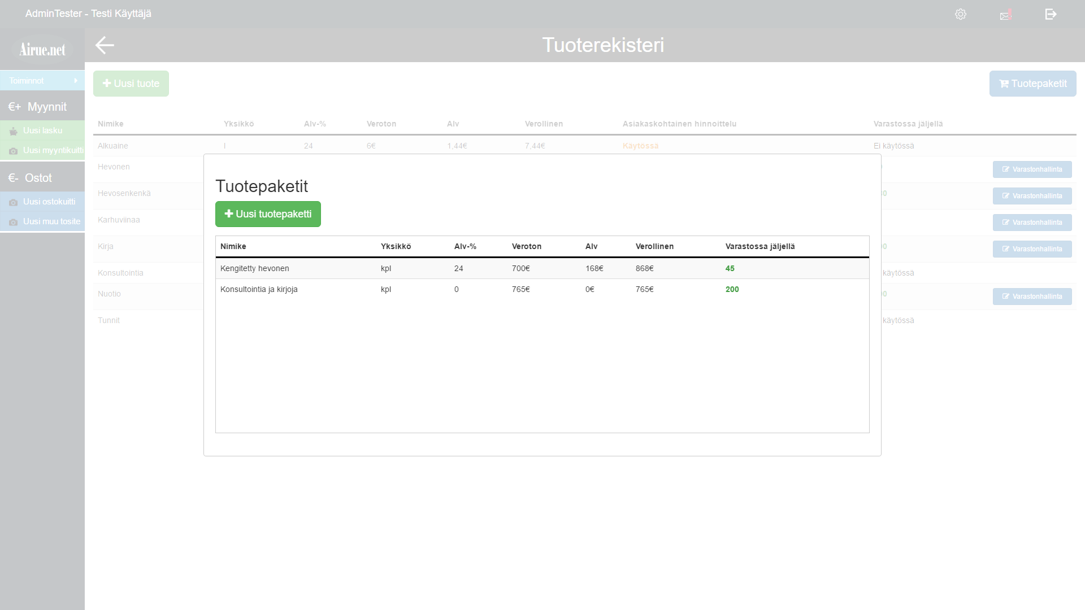This screenshot has width=1085, height=610.
Task: Click the Hevosenkenkä product name
Action: click(x=124, y=193)
